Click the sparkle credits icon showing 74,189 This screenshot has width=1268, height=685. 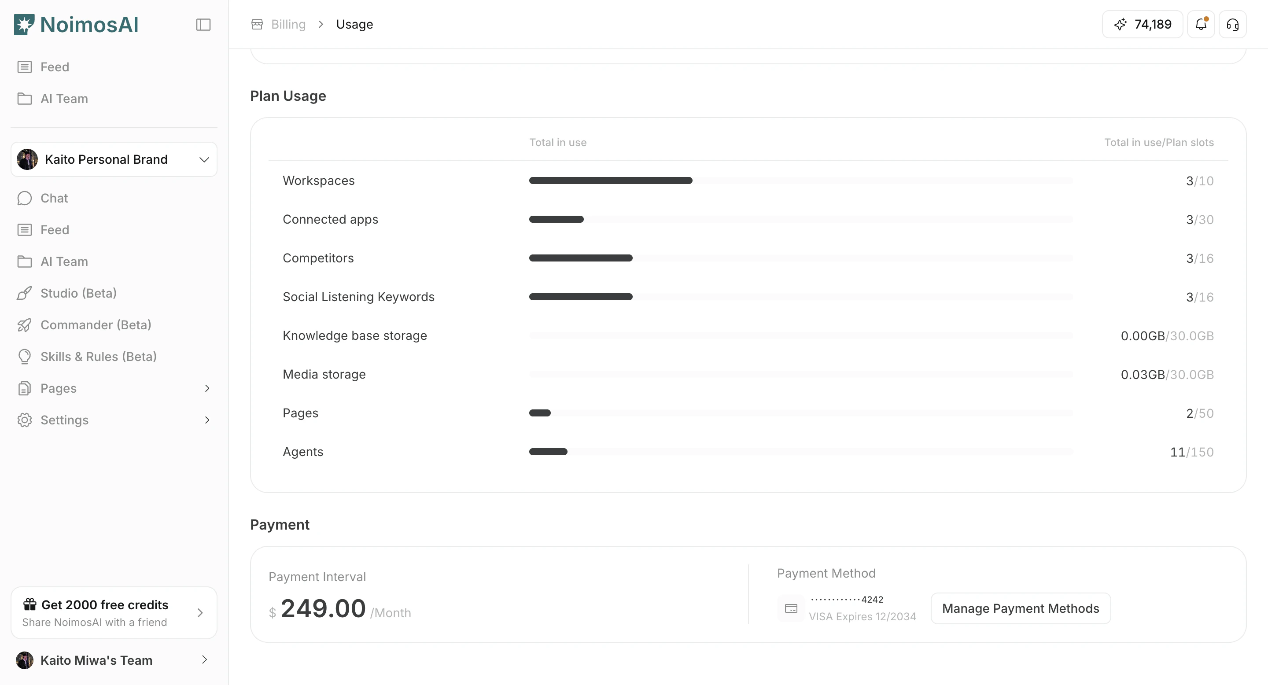click(1121, 24)
